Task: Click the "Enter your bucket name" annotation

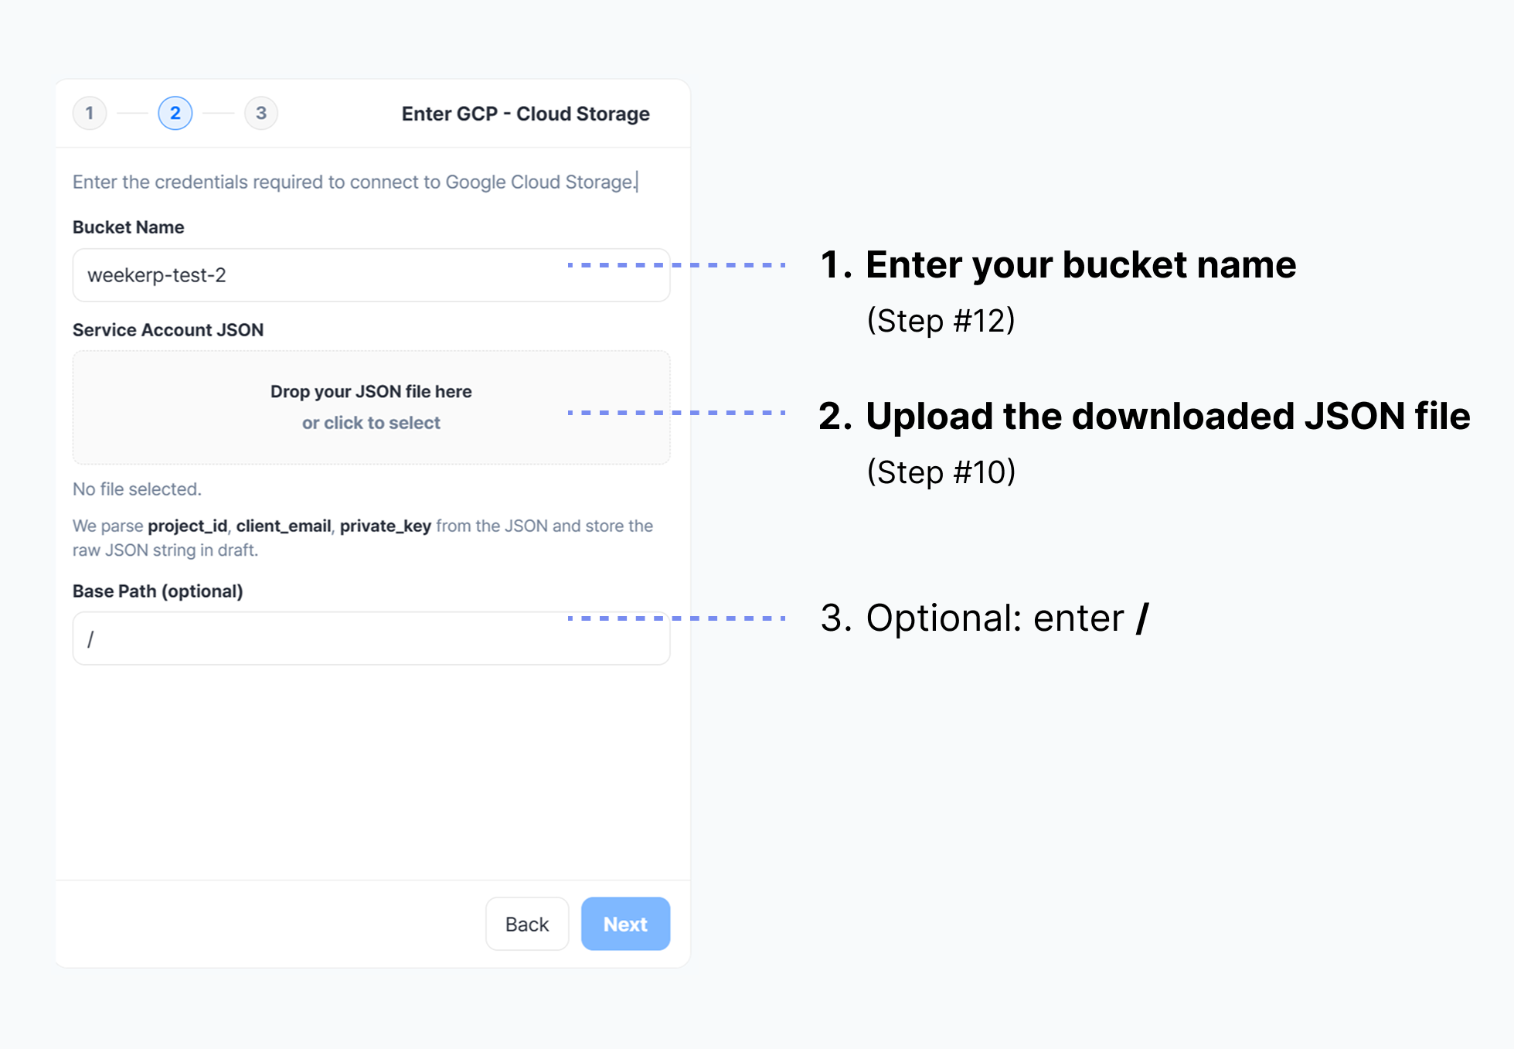Action: pyautogui.click(x=1080, y=265)
